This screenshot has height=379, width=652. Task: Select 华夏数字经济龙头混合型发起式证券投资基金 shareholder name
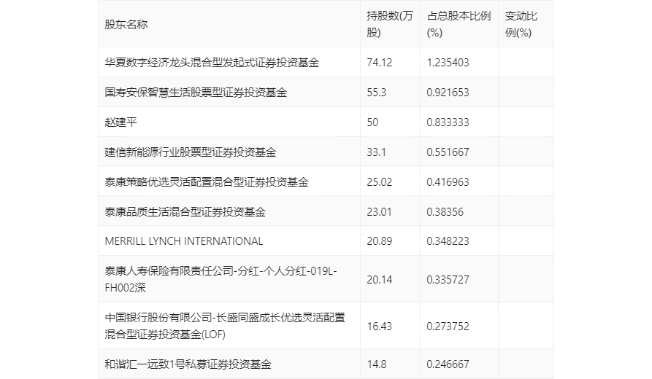(x=212, y=62)
